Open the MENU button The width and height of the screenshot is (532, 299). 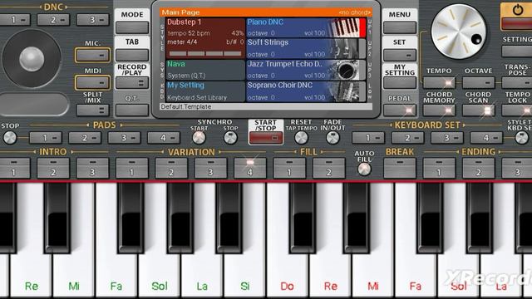[x=400, y=27]
